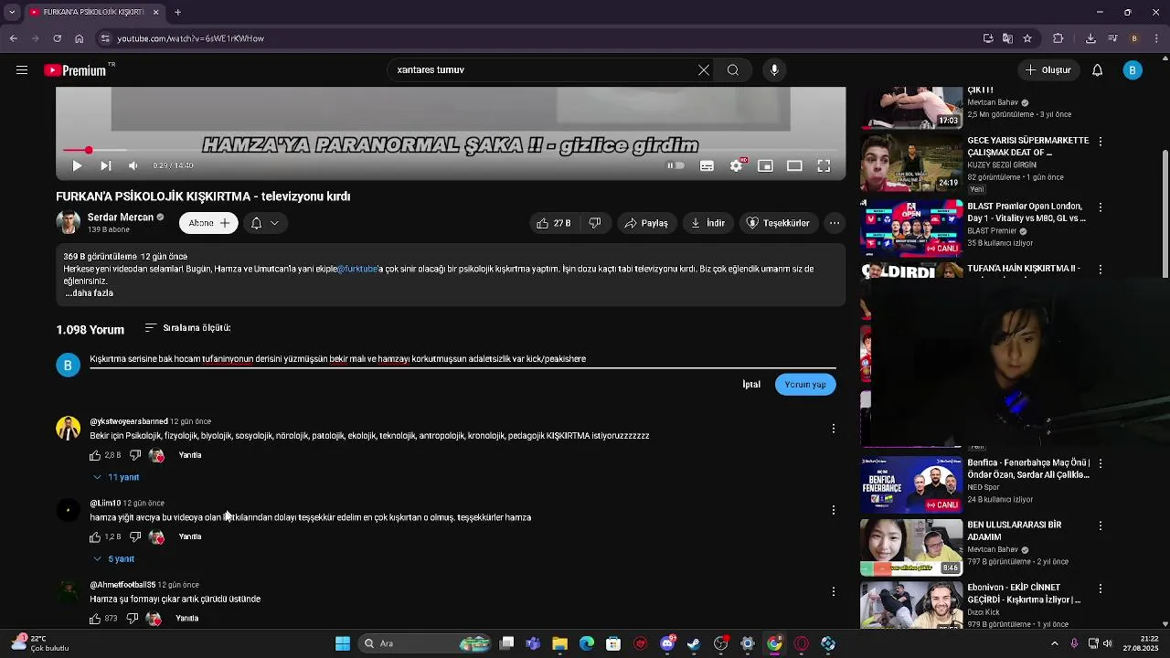Open Benfica - Fenerbahçe Maç Önü video
The height and width of the screenshot is (658, 1170).
click(x=911, y=484)
